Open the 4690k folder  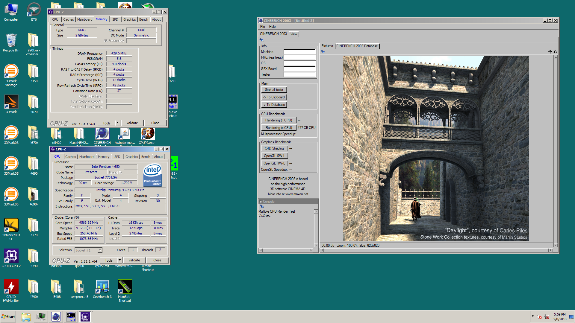(x=34, y=197)
